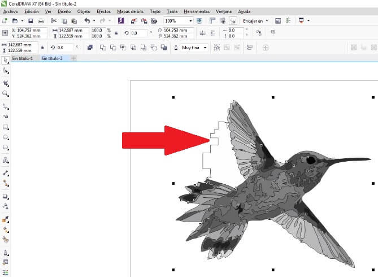
Task: Toggle lock ratio beside scale percent
Action: (x=116, y=33)
